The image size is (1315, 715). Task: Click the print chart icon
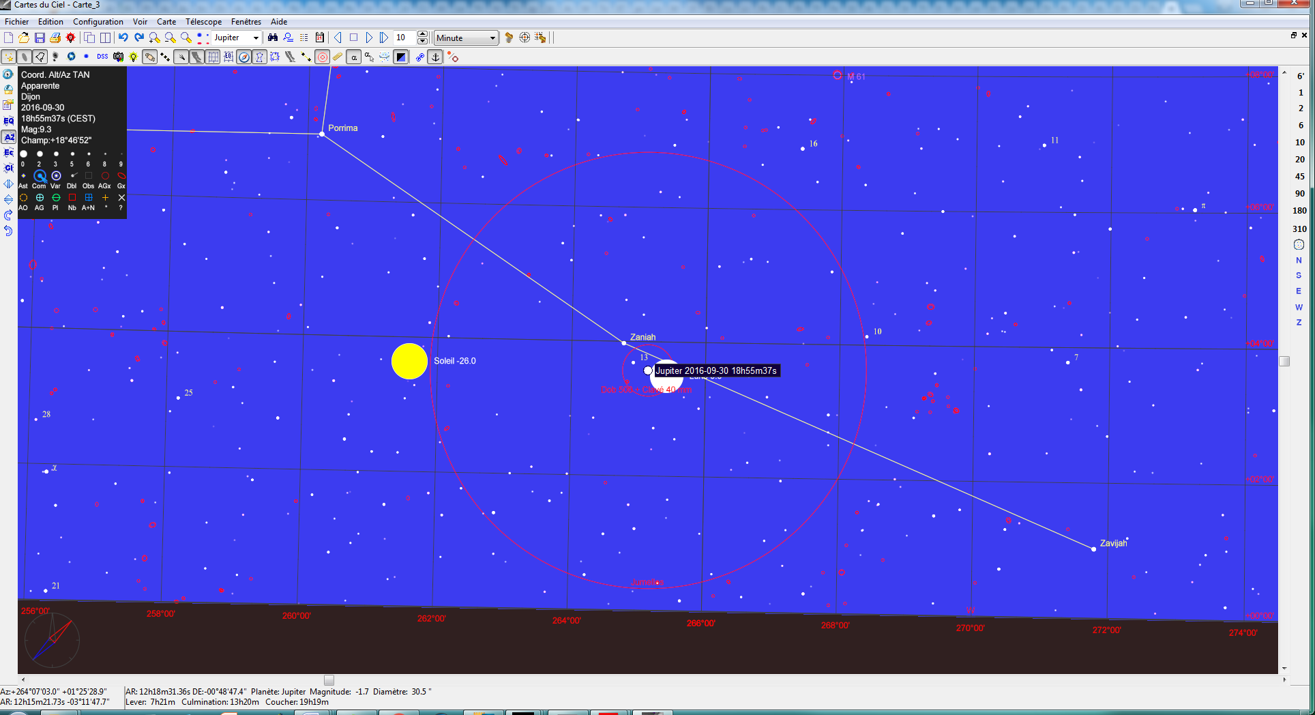pos(55,38)
